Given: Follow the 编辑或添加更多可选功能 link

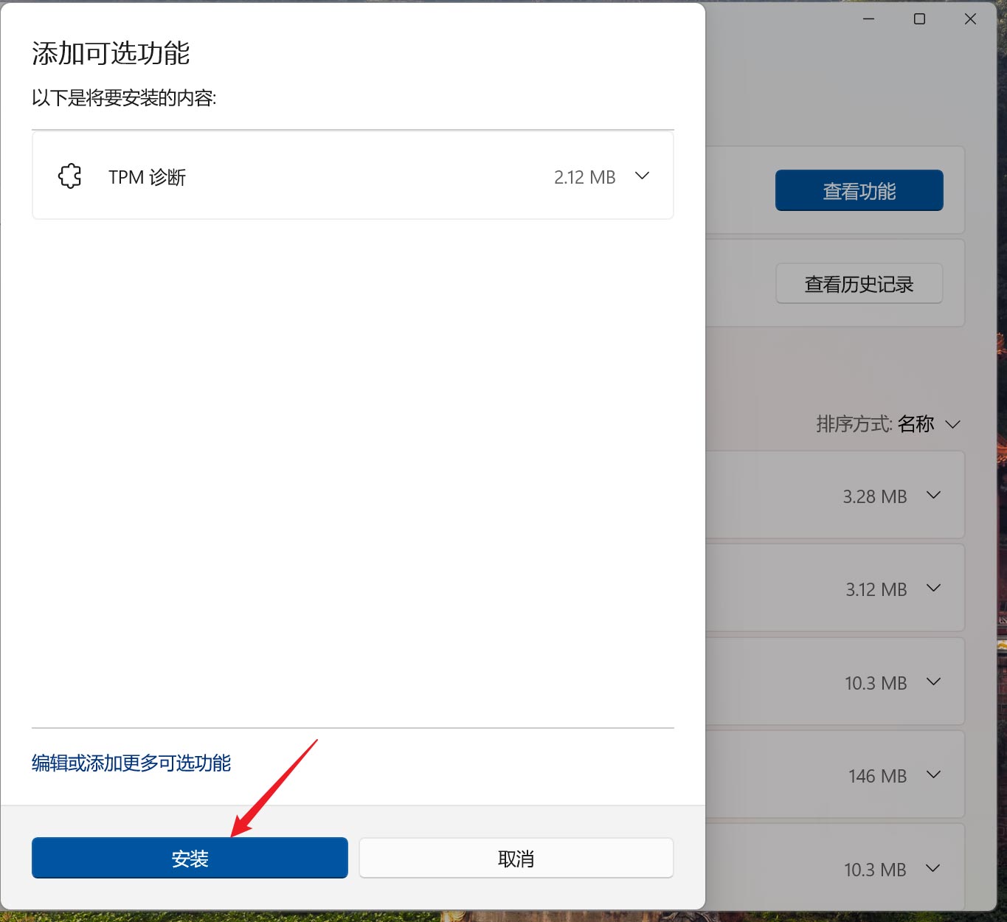Looking at the screenshot, I should [131, 763].
